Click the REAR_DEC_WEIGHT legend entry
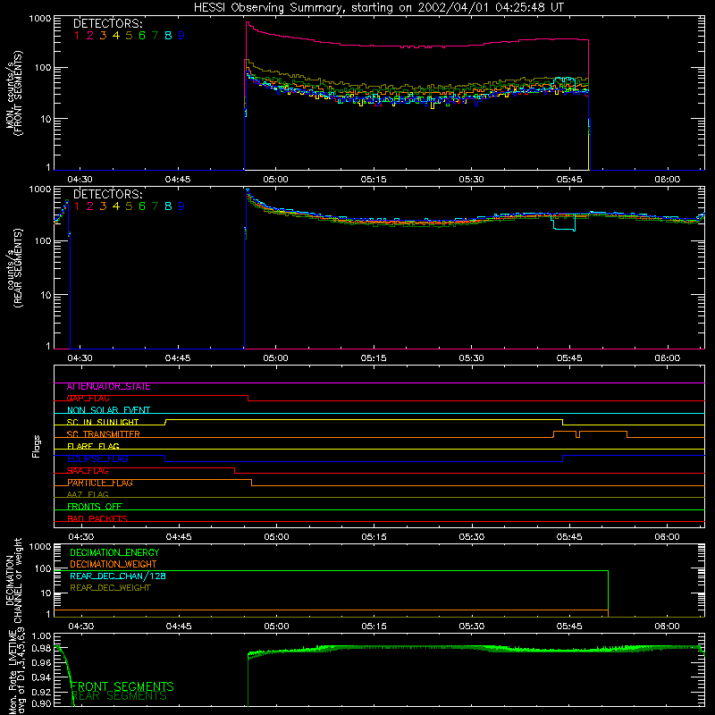715x715 pixels. tap(110, 588)
